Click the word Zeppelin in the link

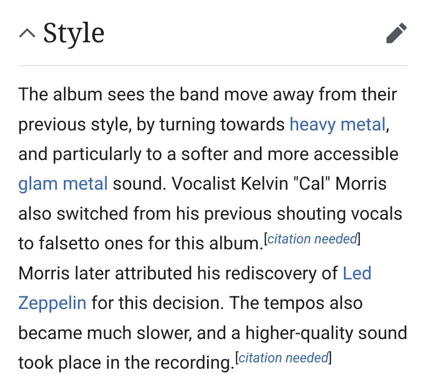(x=52, y=303)
